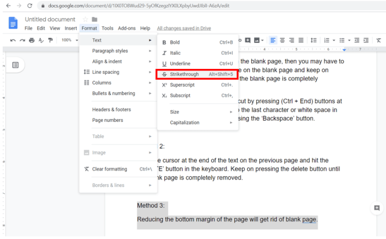
Task: Open the Insert menu
Action: coord(71,28)
